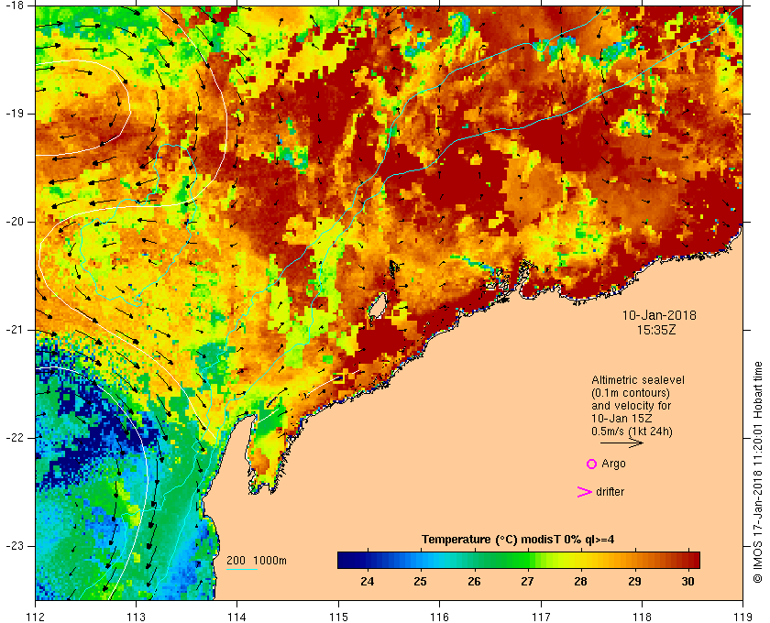Viewport: 770px width, 623px height.
Task: Click the 114 longitude axis label
Action: point(237,617)
